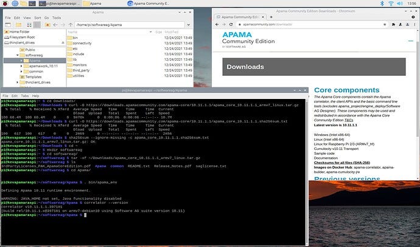The image size is (420, 247).
Task: Select detailed list view in file manager toolbar
Action: tap(37, 25)
